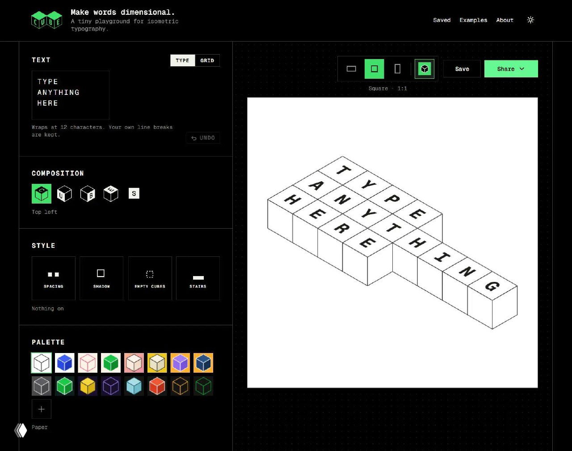The image size is (572, 451).
Task: Select the white Paper palette swatch
Action: (x=42, y=363)
